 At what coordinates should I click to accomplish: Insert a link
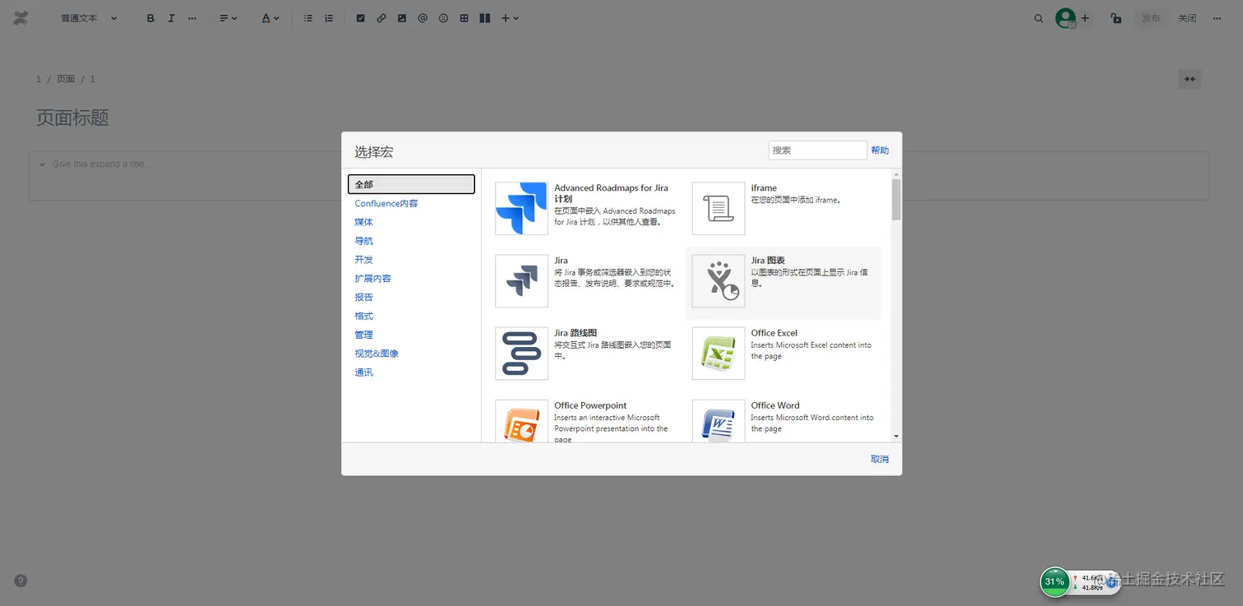click(x=381, y=18)
